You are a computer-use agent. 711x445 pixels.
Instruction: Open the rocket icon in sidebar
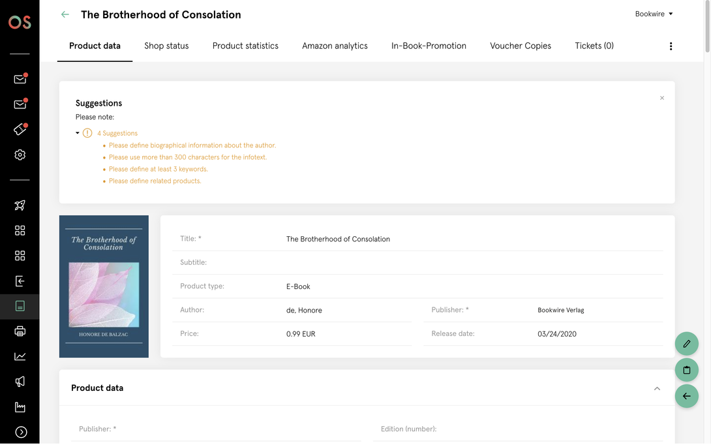(20, 206)
